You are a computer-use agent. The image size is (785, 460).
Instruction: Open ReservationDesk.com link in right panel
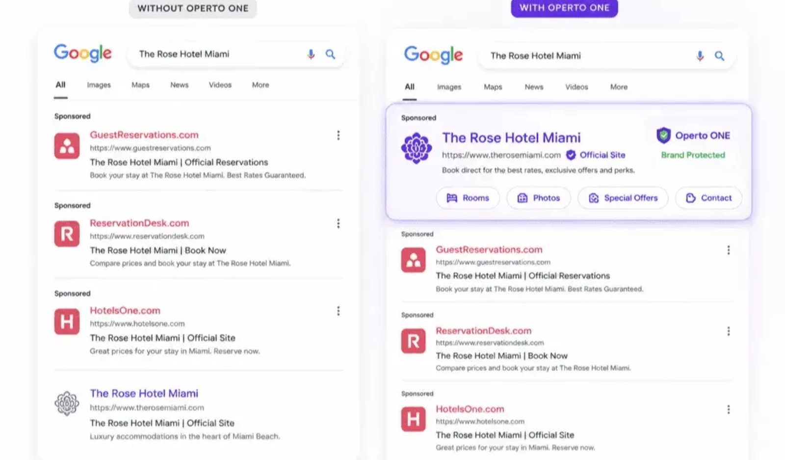[x=484, y=330]
